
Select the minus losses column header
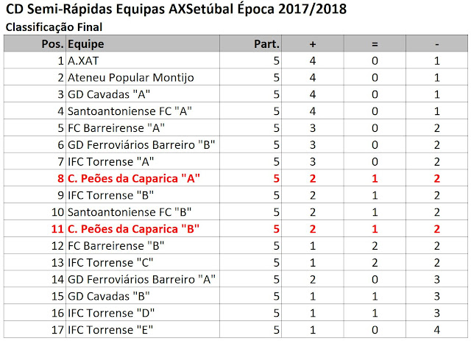click(x=436, y=44)
